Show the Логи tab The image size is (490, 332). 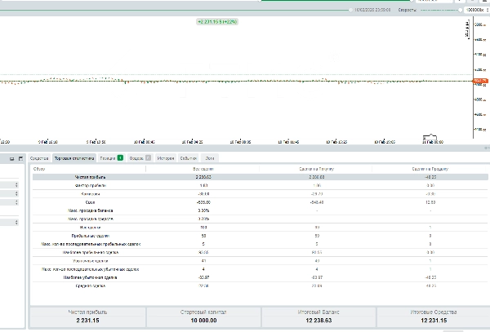coord(211,157)
